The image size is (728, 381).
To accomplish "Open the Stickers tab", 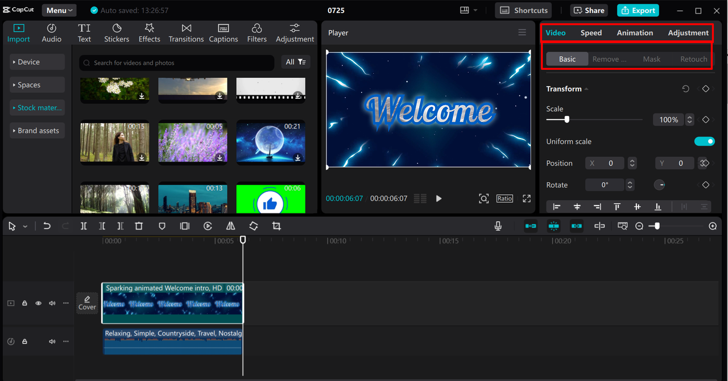I will coord(117,33).
